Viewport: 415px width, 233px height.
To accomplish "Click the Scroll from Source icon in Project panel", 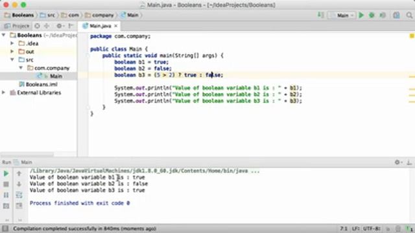I will click(38, 26).
